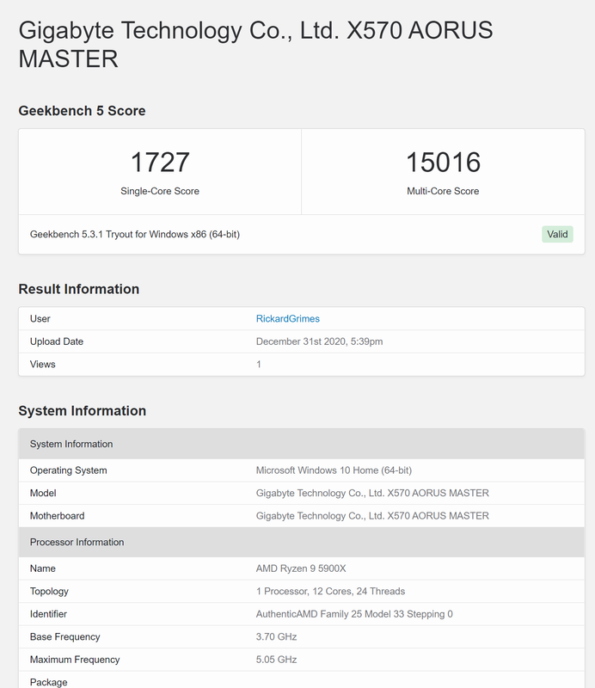This screenshot has width=595, height=688.
Task: Select the single-core score 1727
Action: pyautogui.click(x=160, y=162)
